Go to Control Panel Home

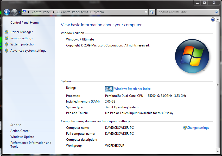[24, 23]
